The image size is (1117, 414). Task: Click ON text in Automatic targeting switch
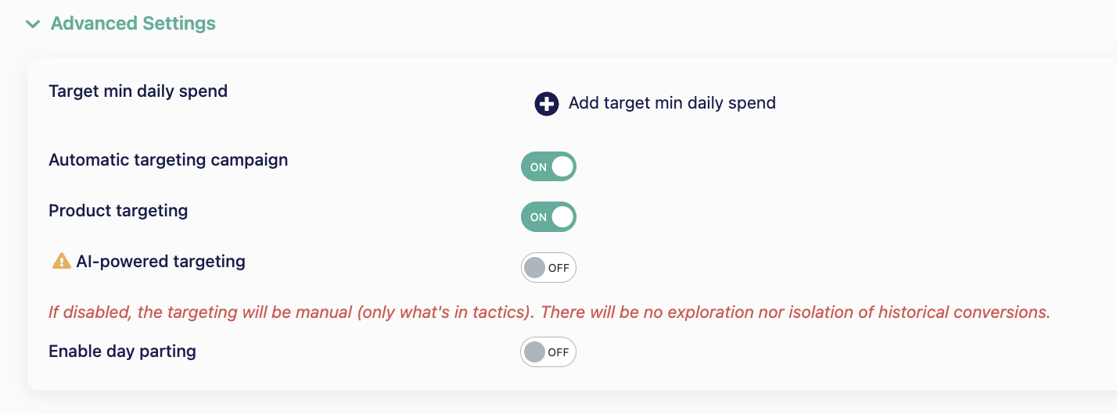pos(539,167)
